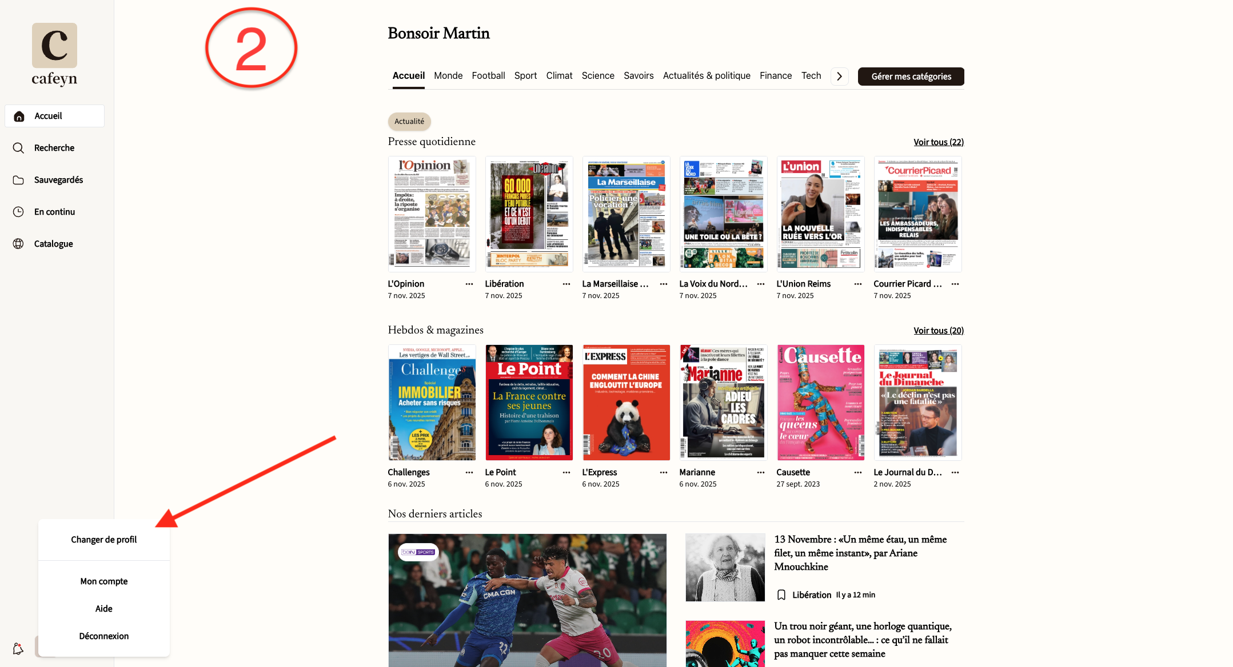Click the notification bell icon
The image size is (1233, 667).
point(18,649)
